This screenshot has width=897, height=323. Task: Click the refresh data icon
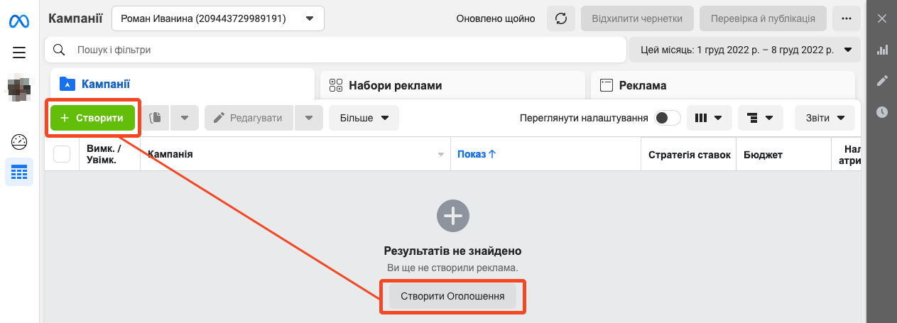click(x=560, y=19)
